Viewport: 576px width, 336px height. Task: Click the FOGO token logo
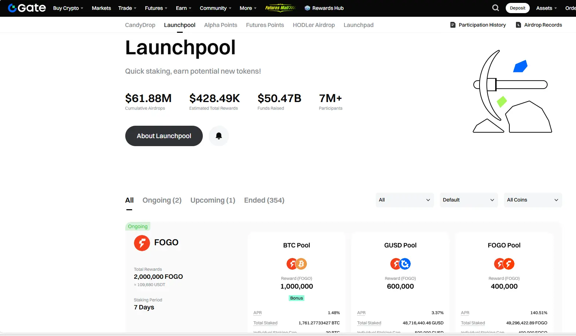(x=142, y=243)
